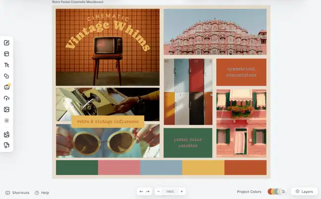321x199 pixels.
Task: Click the upload cloud icon
Action: [x=6, y=98]
